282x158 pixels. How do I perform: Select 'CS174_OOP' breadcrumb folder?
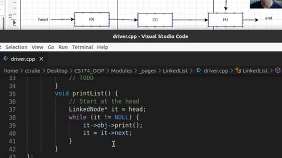tap(89, 71)
